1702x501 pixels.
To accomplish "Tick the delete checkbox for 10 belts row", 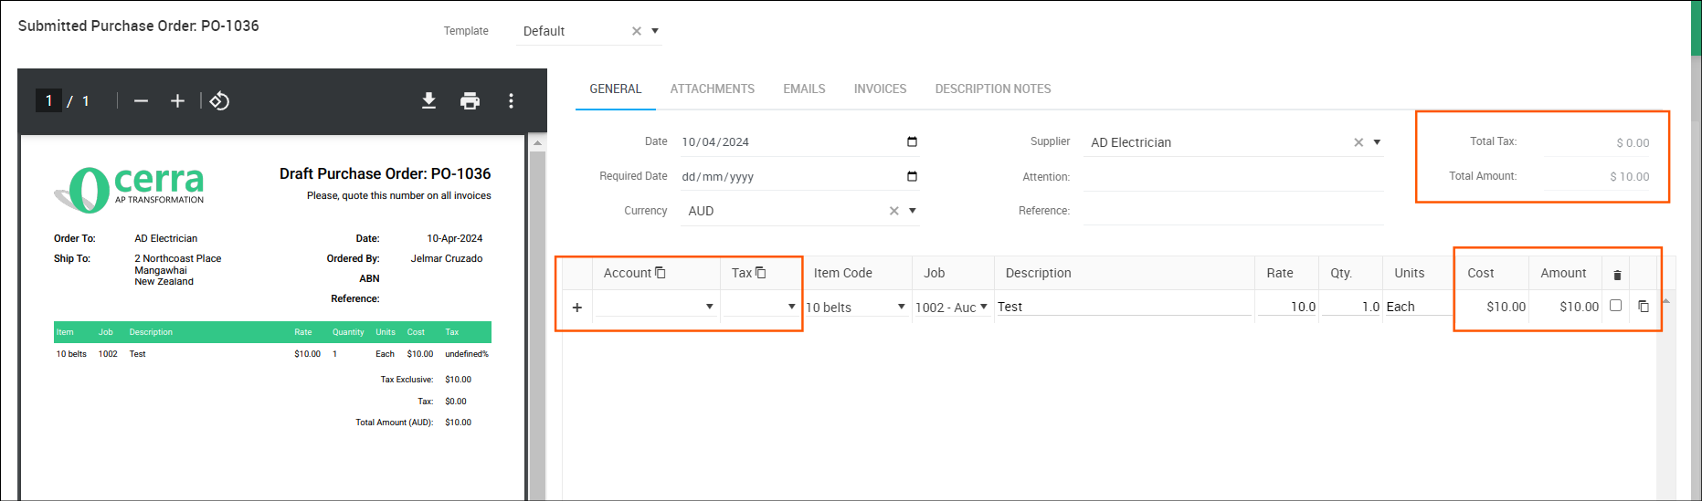I will tap(1615, 306).
